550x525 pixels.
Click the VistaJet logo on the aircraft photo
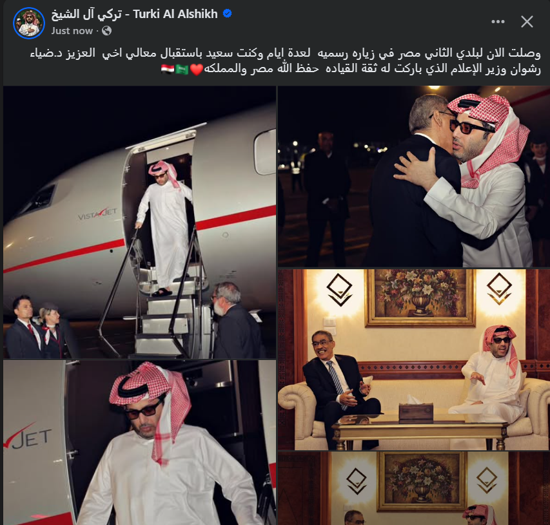(x=97, y=214)
